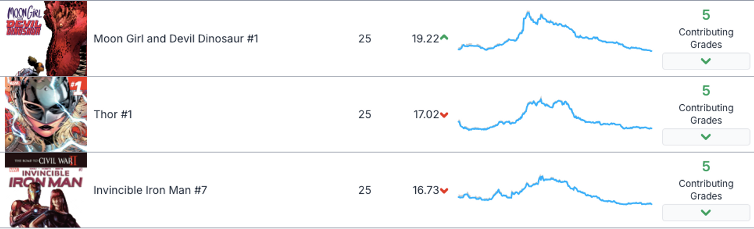
Task: Click the 16.73 price value
Action: [426, 190]
